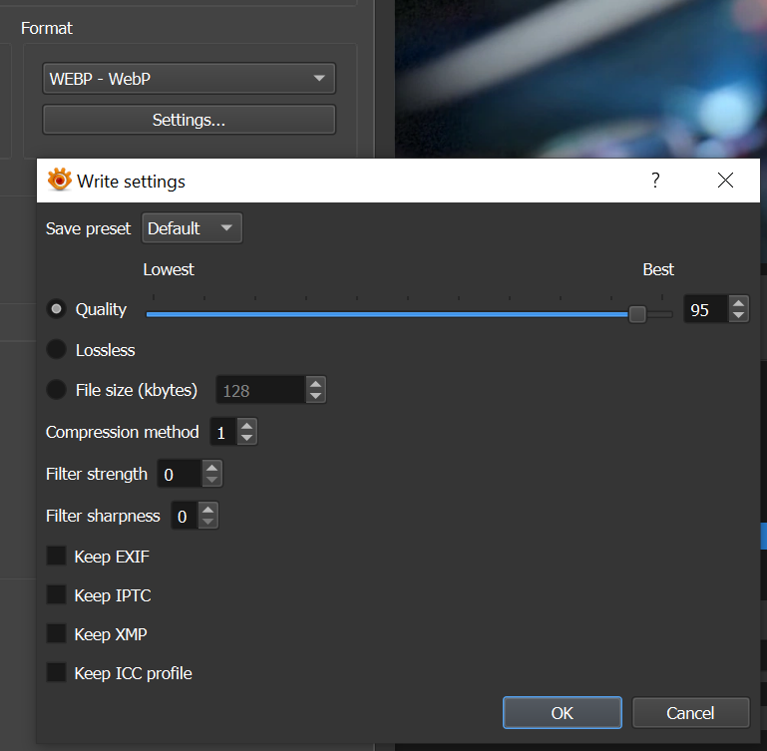Click the Filter strength label
The image size is (767, 751).
pyautogui.click(x=97, y=474)
